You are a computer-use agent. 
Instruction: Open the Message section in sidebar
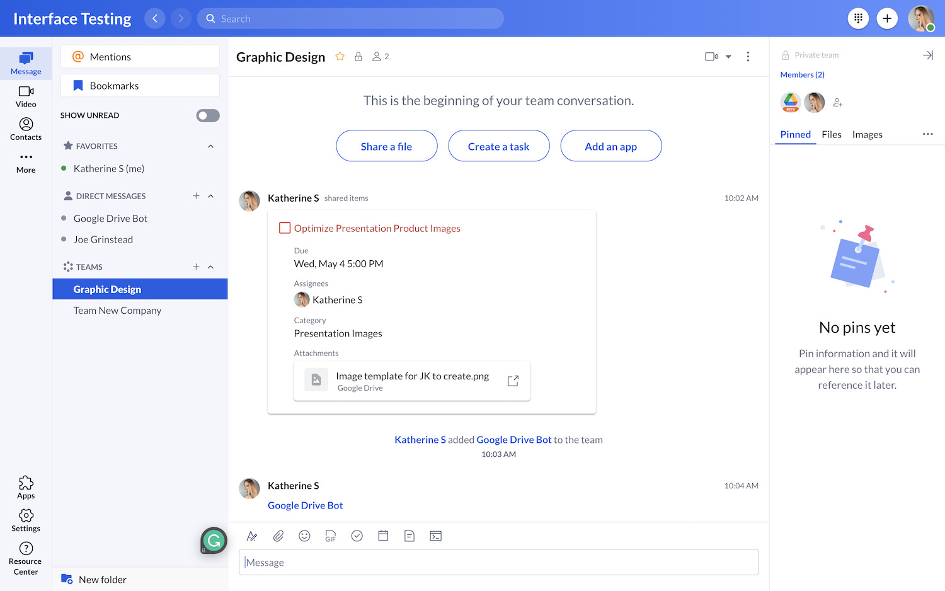click(26, 64)
